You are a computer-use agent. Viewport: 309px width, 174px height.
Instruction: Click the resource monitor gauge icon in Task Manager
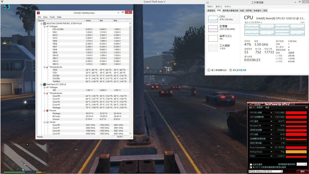point(231,70)
